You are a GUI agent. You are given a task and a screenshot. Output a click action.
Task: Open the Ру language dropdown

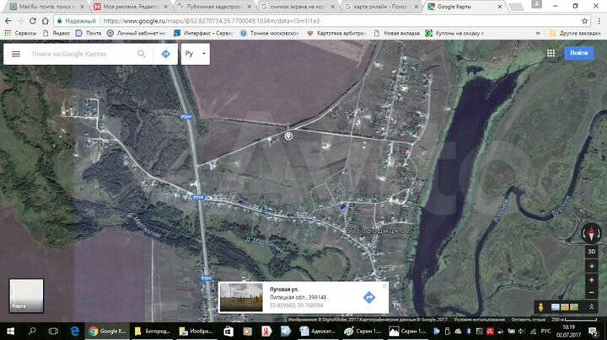point(196,54)
